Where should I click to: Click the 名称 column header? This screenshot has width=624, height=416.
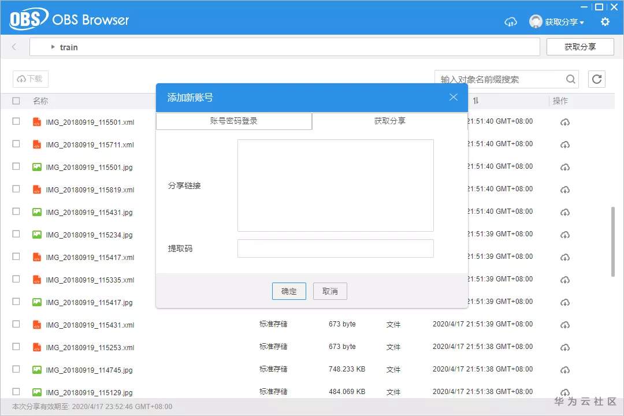click(x=40, y=101)
